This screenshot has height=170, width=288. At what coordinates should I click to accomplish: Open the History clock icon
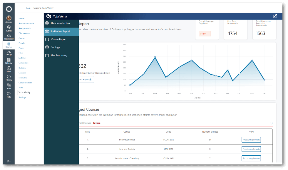(9, 77)
